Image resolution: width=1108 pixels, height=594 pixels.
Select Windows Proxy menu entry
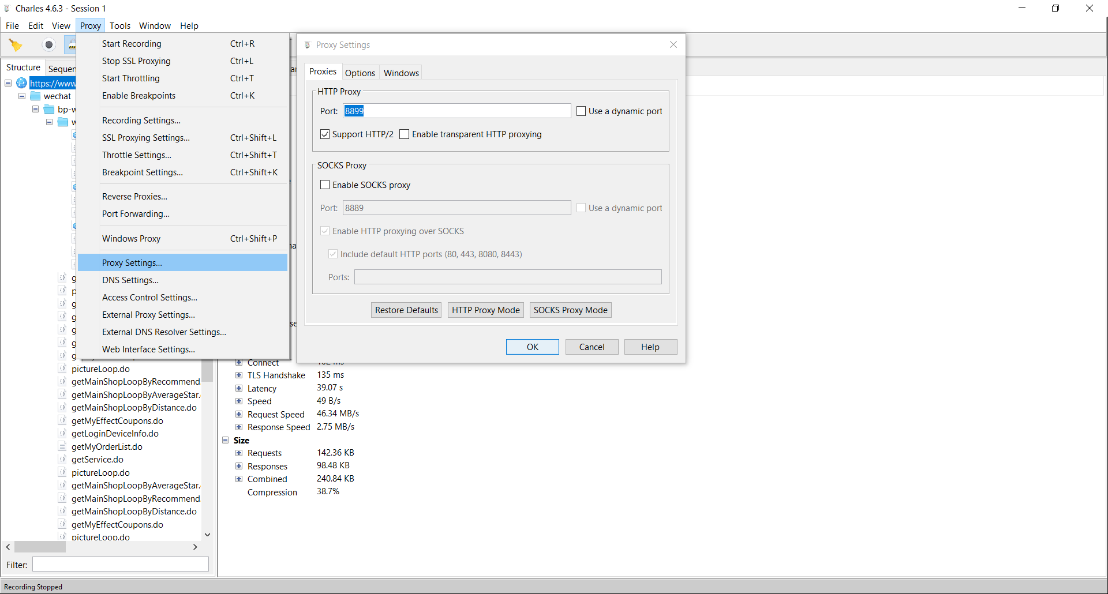pos(182,239)
